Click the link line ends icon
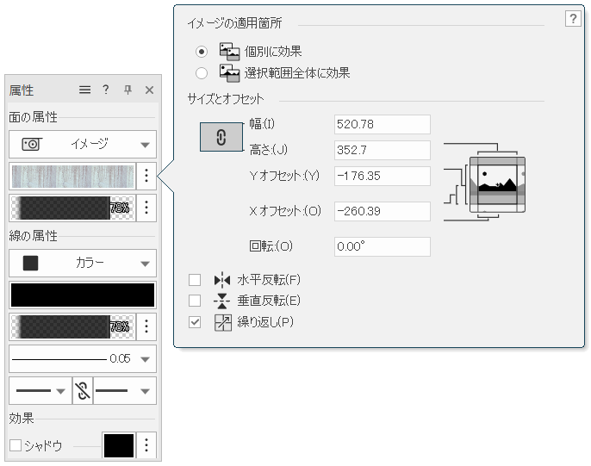591x466 pixels. [83, 390]
